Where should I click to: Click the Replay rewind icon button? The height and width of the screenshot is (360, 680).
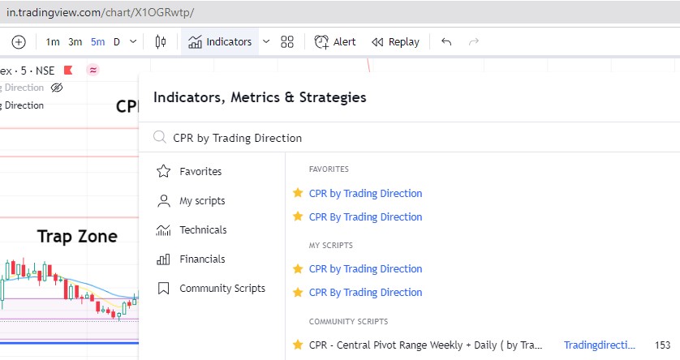coord(395,42)
